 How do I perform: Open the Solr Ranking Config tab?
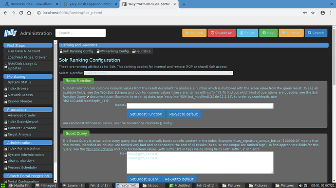pyautogui.click(x=76, y=51)
